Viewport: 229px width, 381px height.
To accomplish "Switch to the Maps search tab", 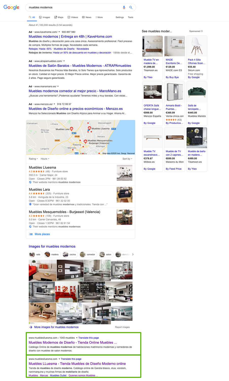I will pos(59,17).
